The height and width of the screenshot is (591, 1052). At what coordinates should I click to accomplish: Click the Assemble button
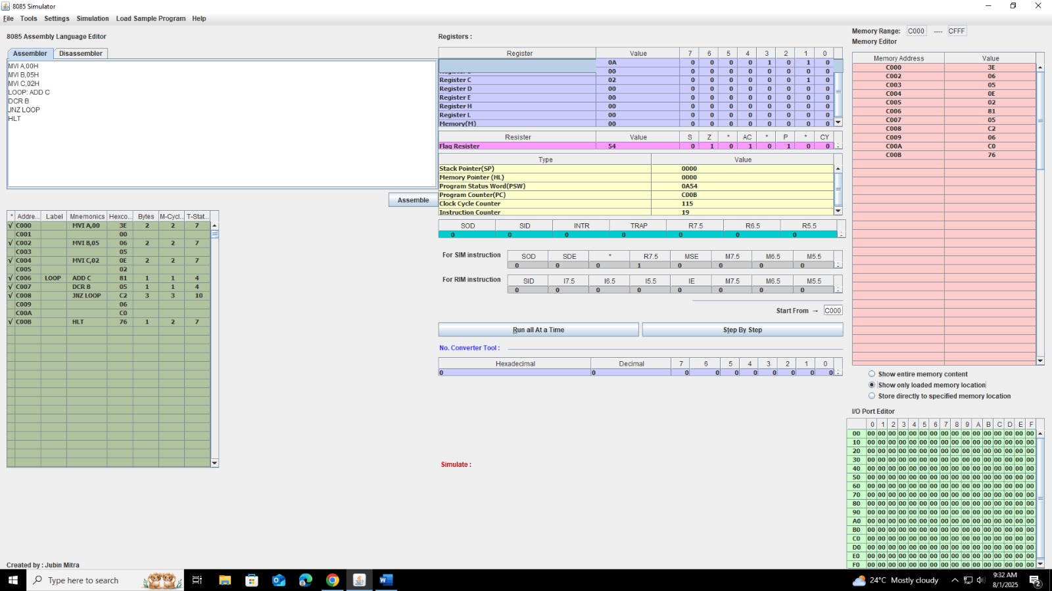tap(413, 200)
